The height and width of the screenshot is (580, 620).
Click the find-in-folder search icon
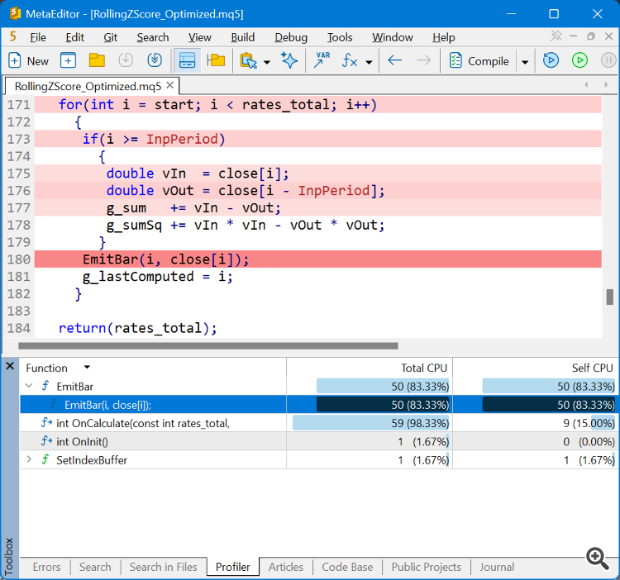248,61
